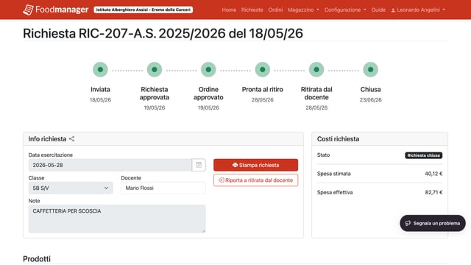471x265 pixels.
Task: Click the Inviata date 18/05/26
Action: point(100,100)
